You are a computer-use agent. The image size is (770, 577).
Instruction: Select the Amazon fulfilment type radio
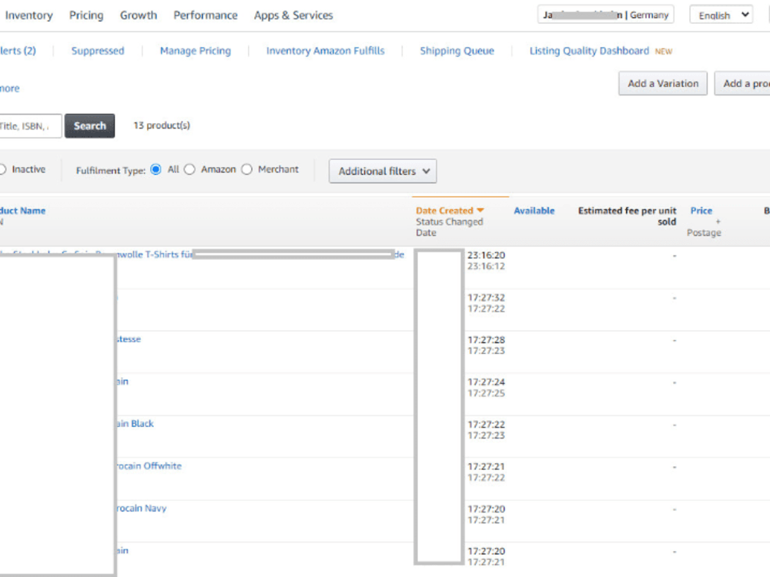[x=189, y=169]
